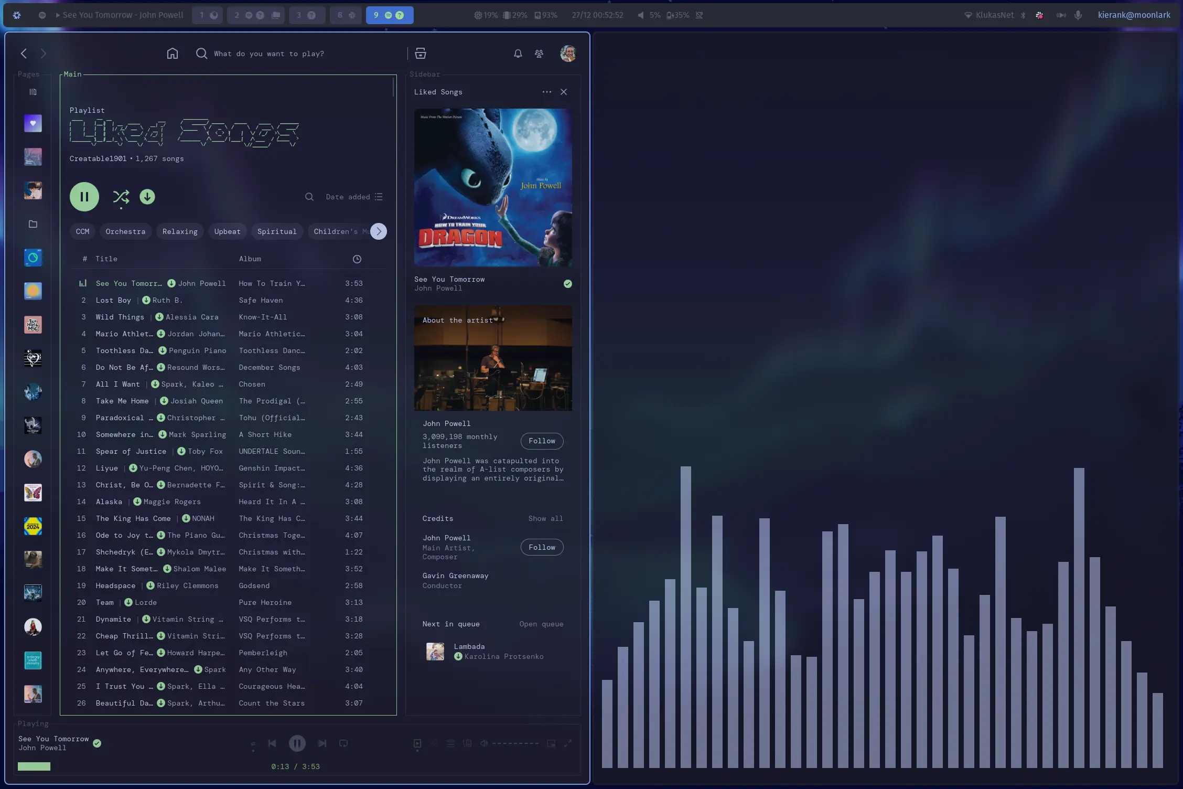The height and width of the screenshot is (789, 1183).
Task: Click the download playlist icon
Action: click(x=147, y=197)
